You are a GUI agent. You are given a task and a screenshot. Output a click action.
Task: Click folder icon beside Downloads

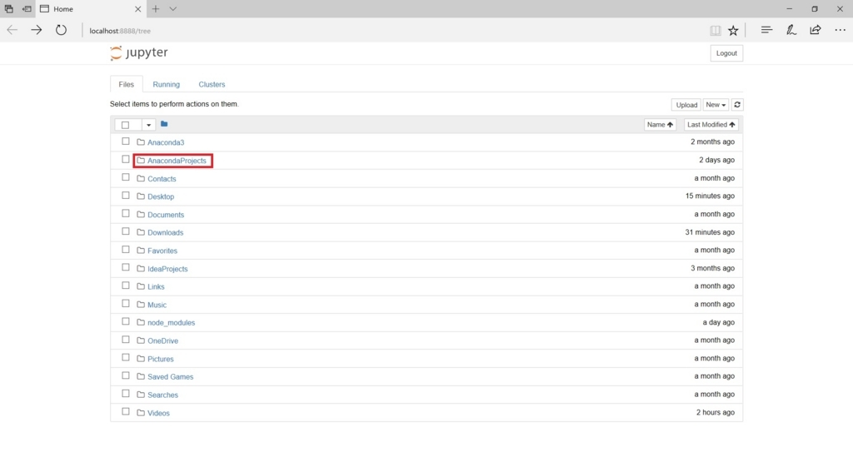coord(141,232)
